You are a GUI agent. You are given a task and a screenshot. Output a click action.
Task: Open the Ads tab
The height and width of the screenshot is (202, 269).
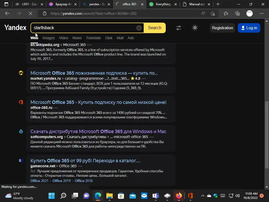[131, 38]
